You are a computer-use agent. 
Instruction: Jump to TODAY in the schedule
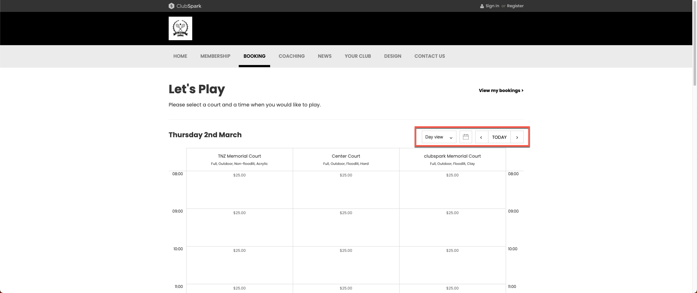pyautogui.click(x=499, y=137)
